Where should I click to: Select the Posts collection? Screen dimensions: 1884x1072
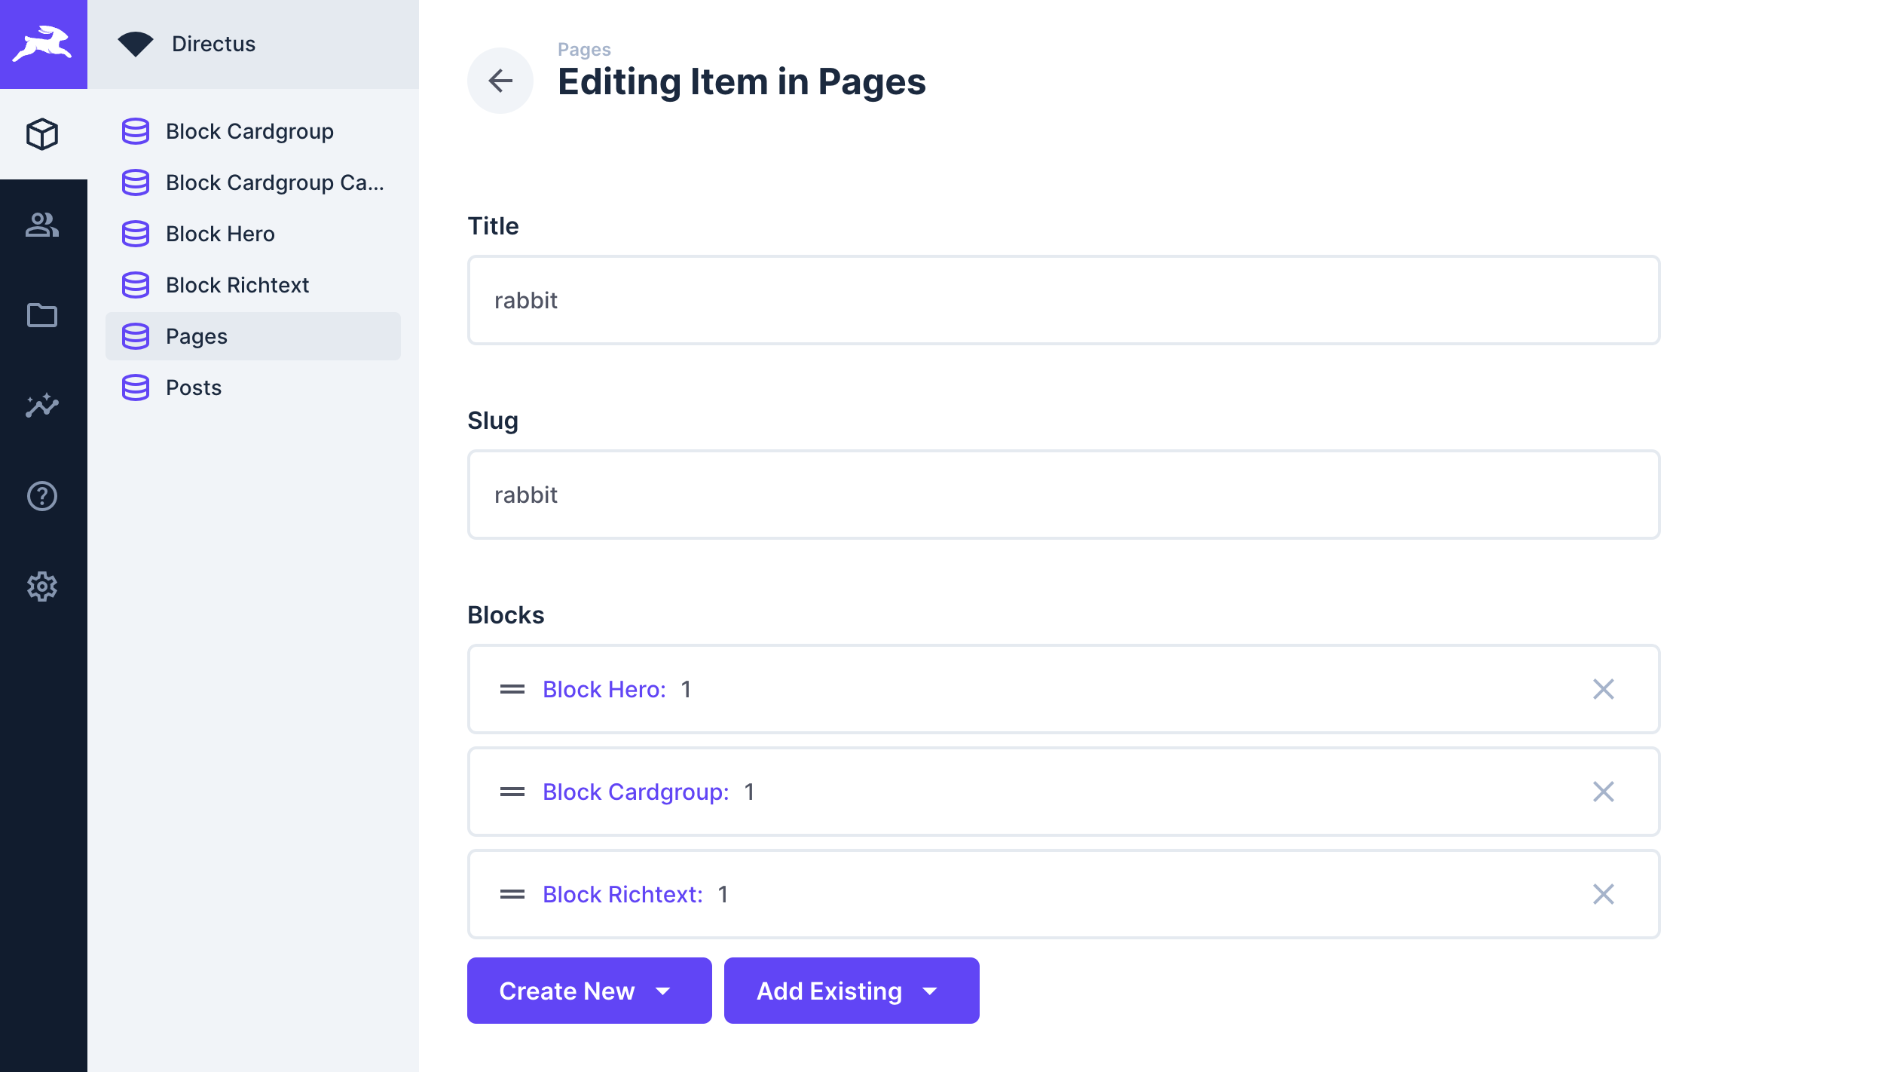[x=194, y=387]
